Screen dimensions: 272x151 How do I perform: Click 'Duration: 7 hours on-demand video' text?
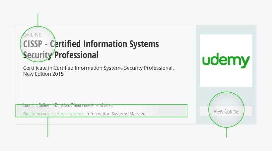pyautogui.click(x=84, y=105)
